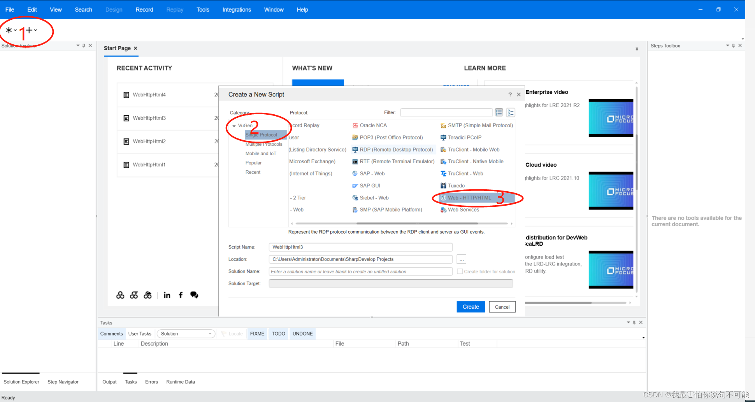Viewport: 755px width, 402px height.
Task: Click the help question mark in dialog
Action: pyautogui.click(x=510, y=94)
